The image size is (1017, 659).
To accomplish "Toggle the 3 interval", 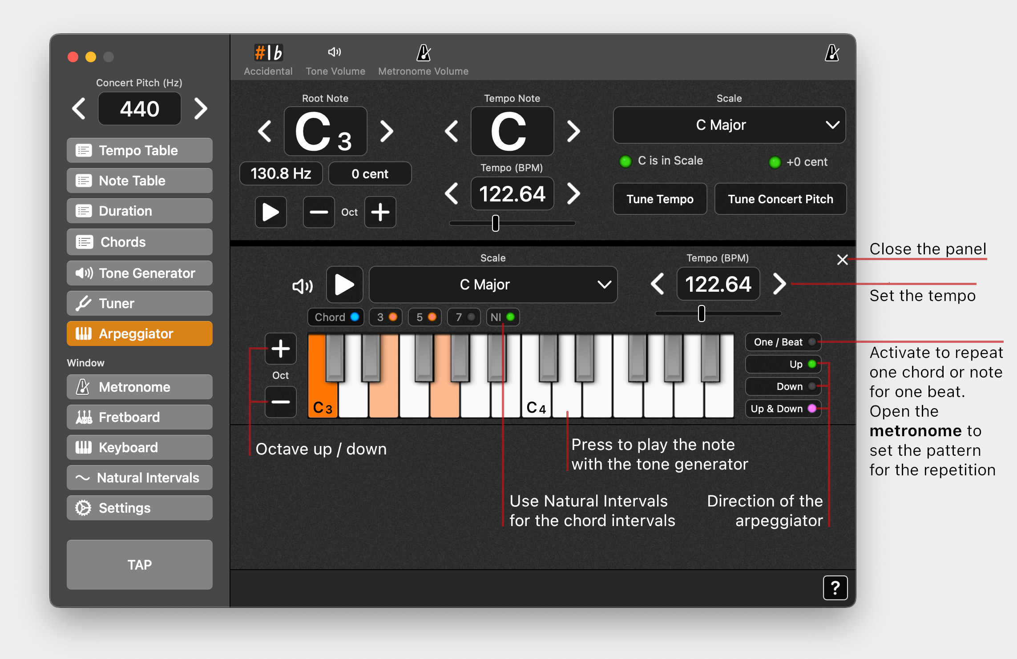I will pyautogui.click(x=386, y=317).
